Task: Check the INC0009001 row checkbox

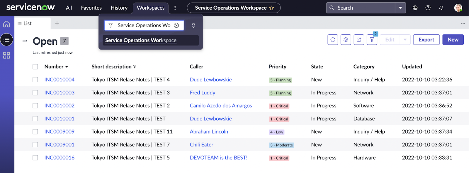Action: 35,145
